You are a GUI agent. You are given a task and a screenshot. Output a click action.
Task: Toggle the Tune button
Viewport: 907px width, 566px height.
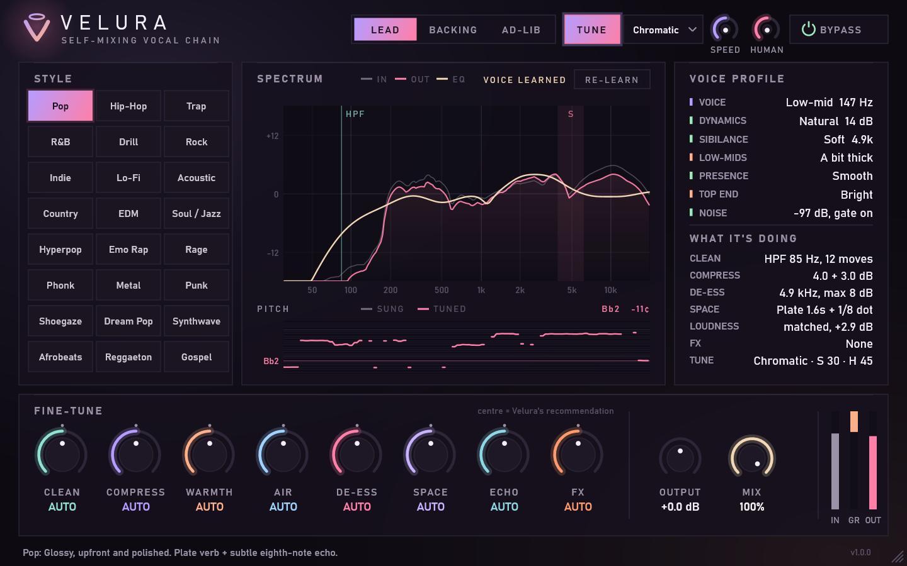591,30
